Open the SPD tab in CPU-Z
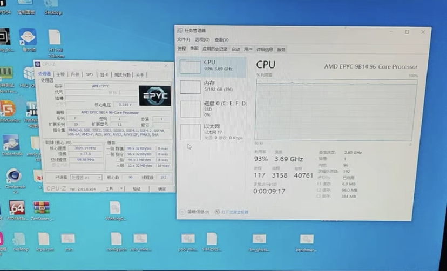The width and height of the screenshot is (447, 271). (x=90, y=74)
